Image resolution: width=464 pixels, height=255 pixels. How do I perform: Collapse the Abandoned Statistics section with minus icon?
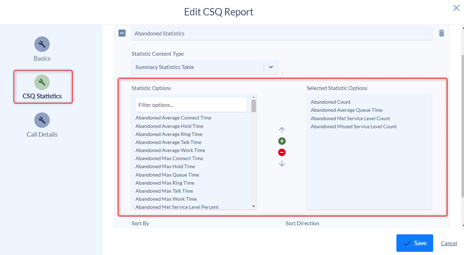point(122,33)
